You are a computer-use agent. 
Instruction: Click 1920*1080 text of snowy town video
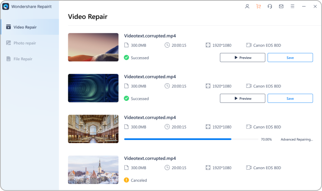tap(222, 168)
